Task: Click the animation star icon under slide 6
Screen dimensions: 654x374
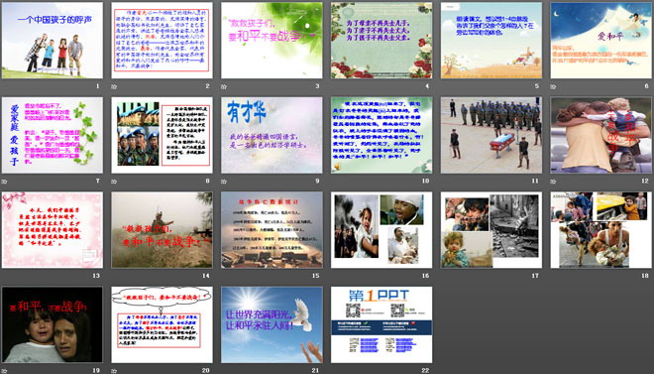Action: (553, 86)
